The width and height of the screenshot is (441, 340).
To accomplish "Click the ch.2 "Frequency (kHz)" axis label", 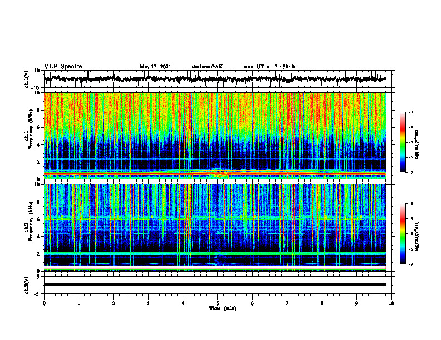I will point(31,221).
